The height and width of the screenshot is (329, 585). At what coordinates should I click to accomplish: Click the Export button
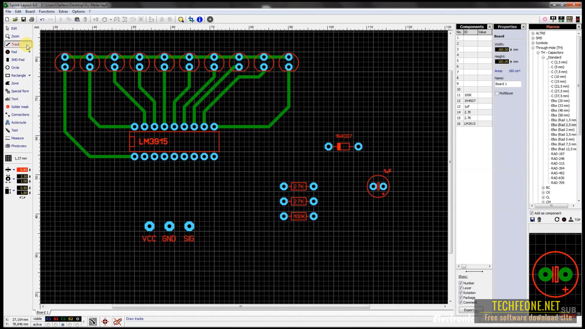click(x=470, y=310)
